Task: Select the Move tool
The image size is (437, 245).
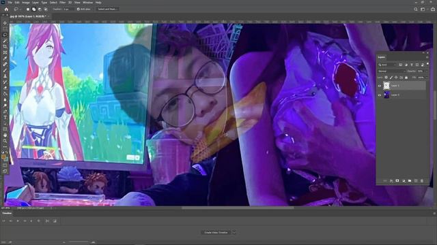Action: 5,23
